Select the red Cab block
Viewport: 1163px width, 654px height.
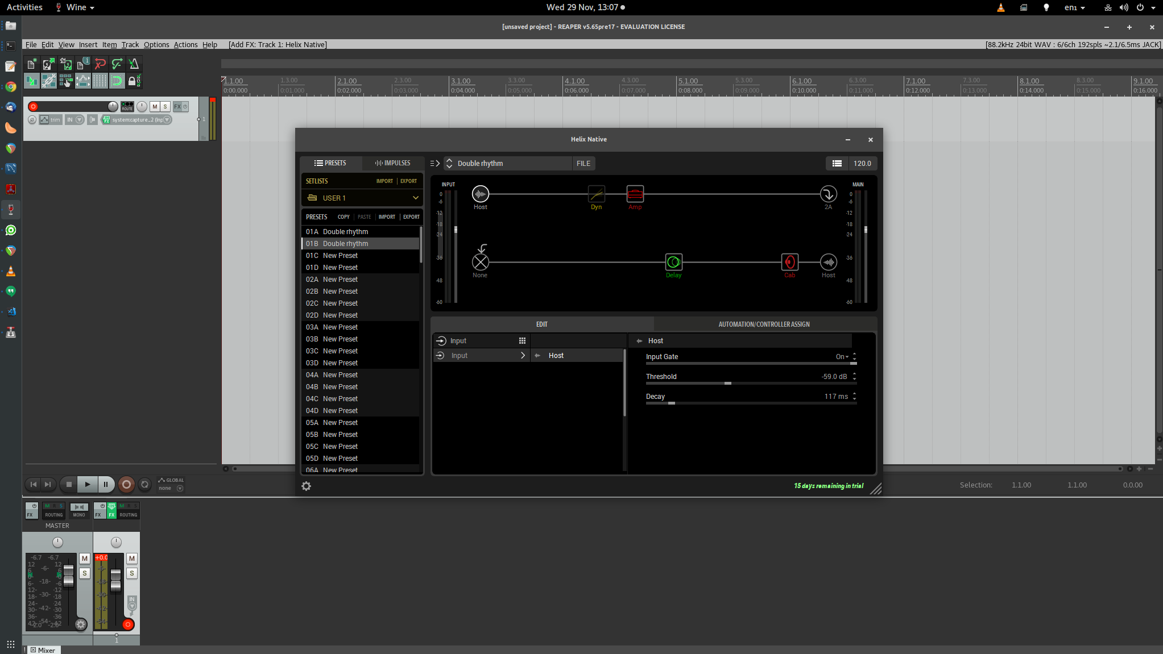[x=789, y=263]
